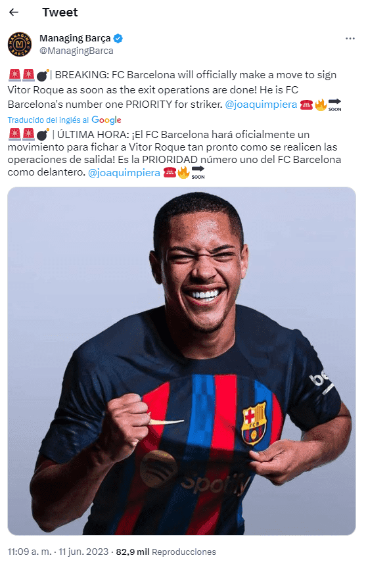Click the first siren emoji before ÚLTIMA HORA

point(14,134)
